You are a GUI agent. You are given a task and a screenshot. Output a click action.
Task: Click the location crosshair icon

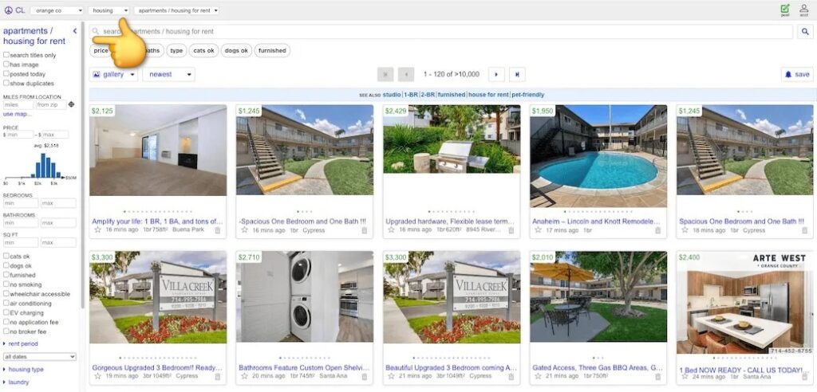pyautogui.click(x=71, y=104)
